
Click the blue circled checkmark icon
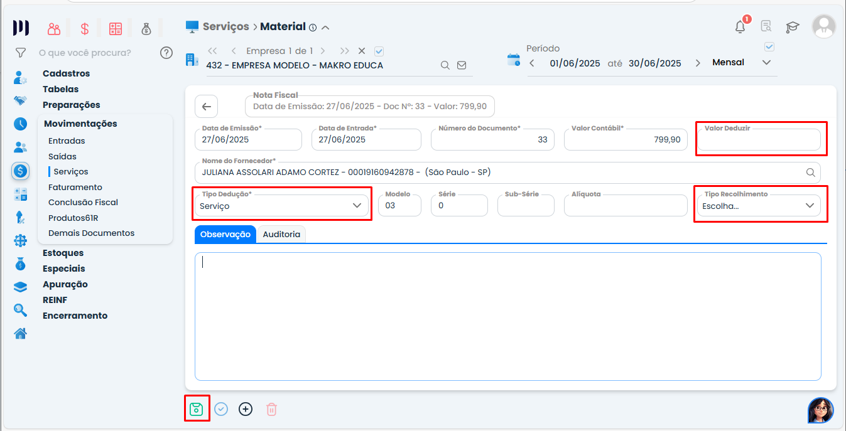click(221, 409)
